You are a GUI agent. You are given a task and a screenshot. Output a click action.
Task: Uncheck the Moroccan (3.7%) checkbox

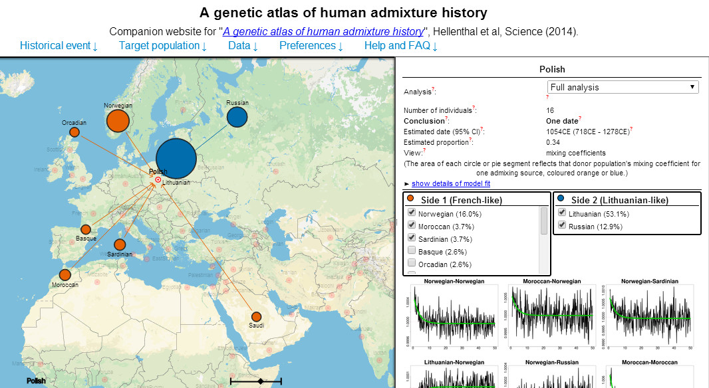[x=412, y=225]
